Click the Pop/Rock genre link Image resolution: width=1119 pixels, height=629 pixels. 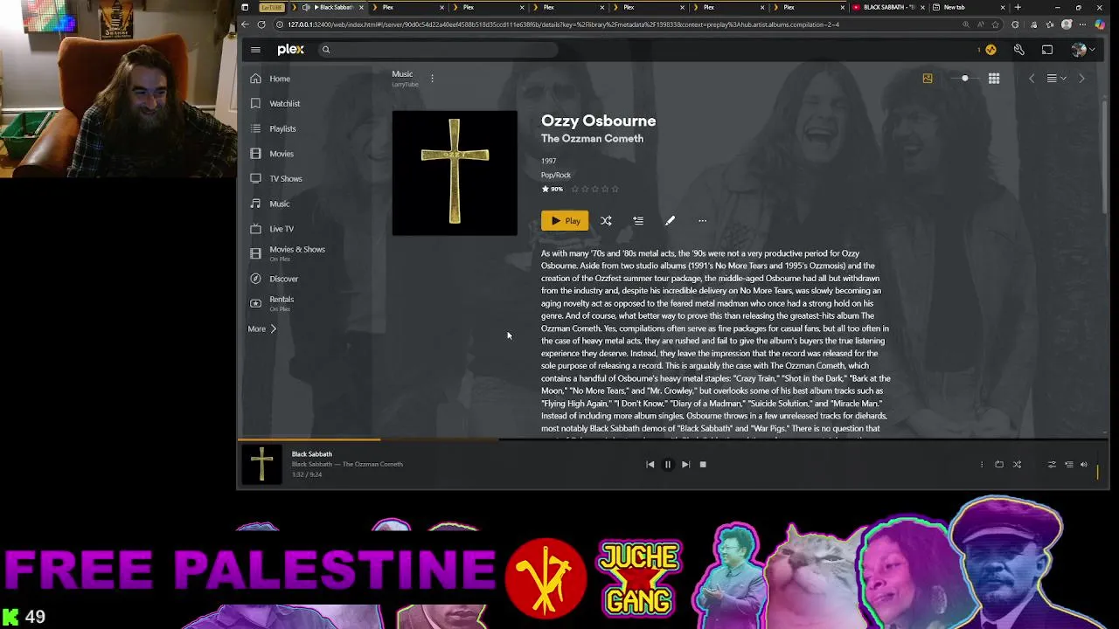[555, 175]
